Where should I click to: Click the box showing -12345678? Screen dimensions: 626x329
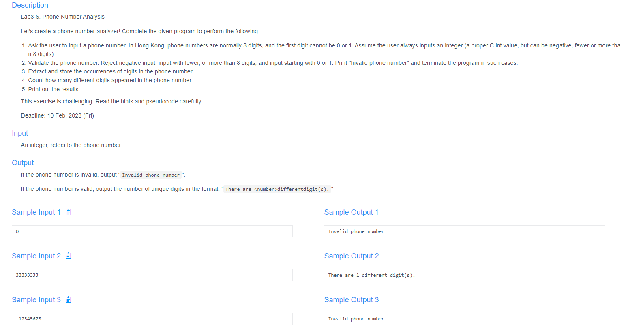(x=152, y=319)
